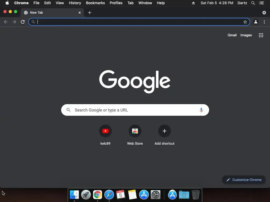Open a new tab with the plus button

coord(90,13)
